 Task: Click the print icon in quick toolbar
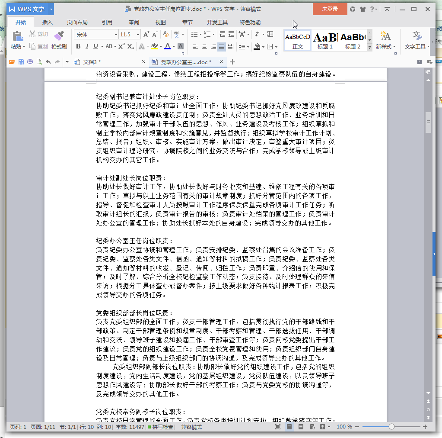30,62
